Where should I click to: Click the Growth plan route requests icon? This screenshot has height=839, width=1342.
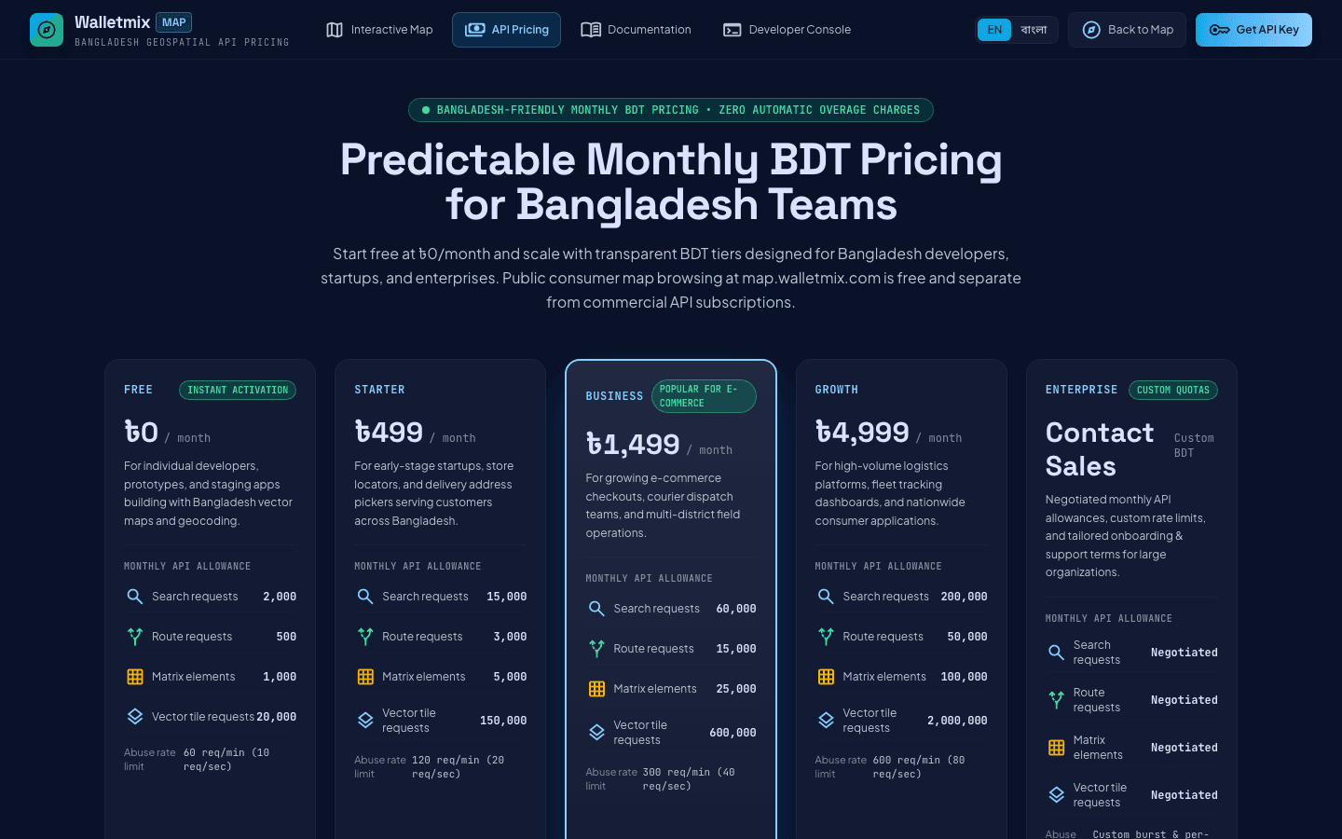(826, 637)
